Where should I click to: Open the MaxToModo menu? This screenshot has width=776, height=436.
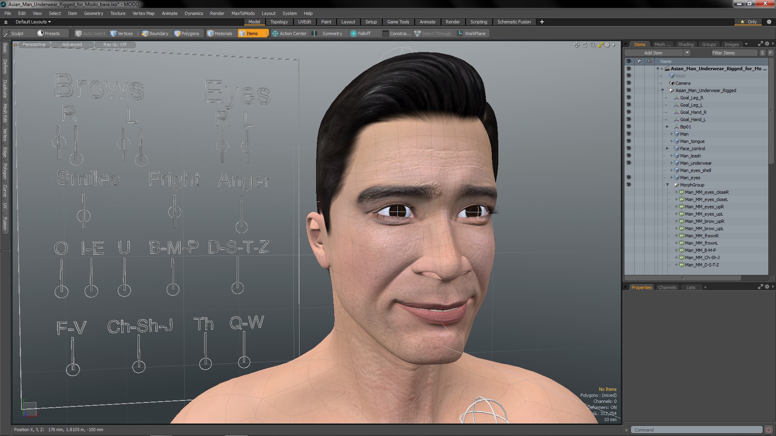coord(243,13)
